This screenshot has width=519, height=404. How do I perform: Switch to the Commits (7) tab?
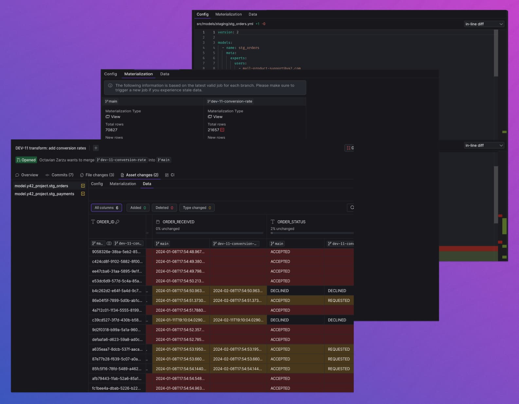click(59, 175)
